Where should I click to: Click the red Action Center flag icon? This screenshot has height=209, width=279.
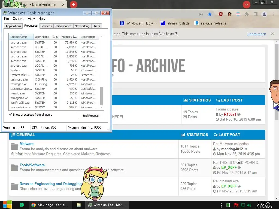[x=236, y=205]
